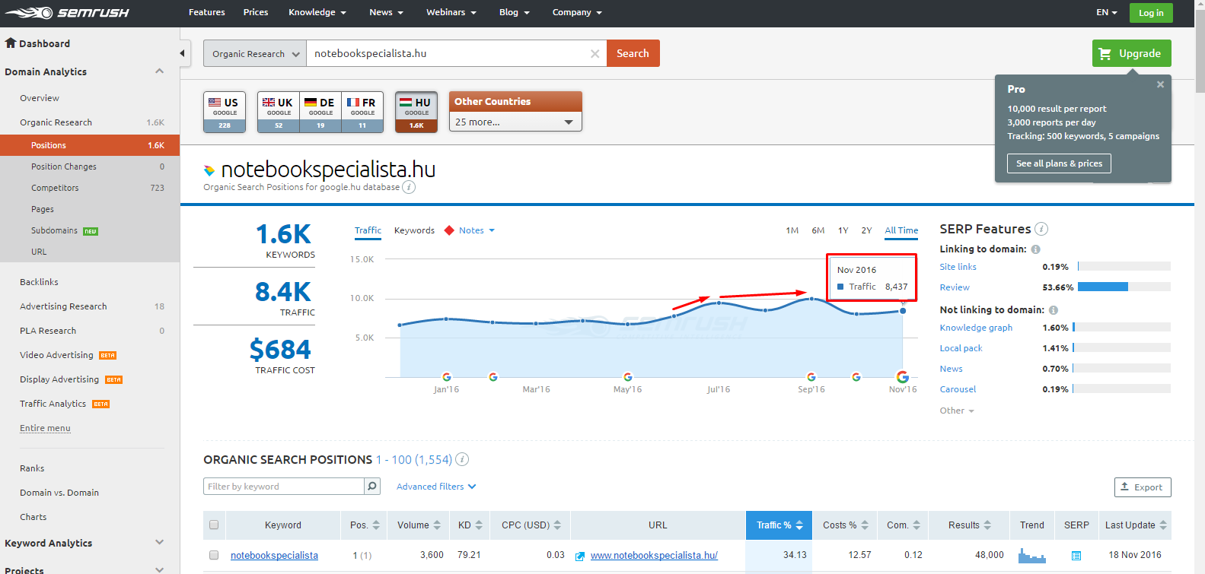This screenshot has height=574, width=1205.
Task: Click the SEMrush logo
Action: tap(67, 12)
